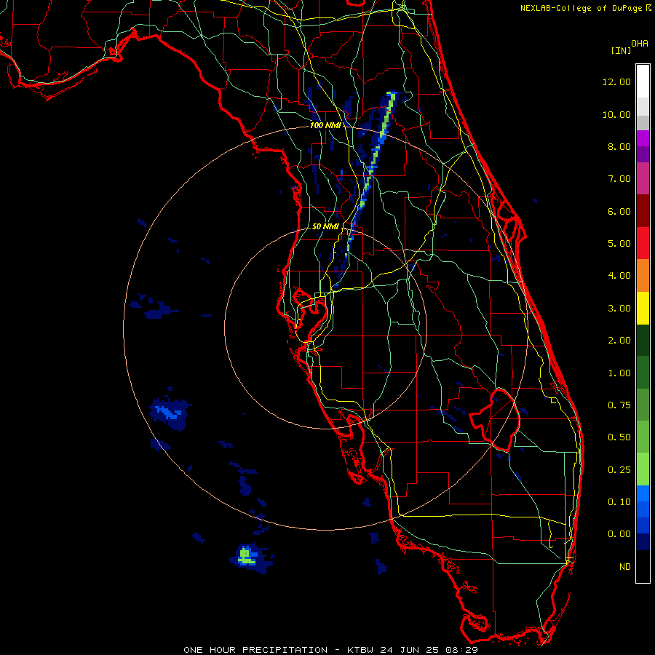Select the navy legend swatch beside 0.00

643,541
